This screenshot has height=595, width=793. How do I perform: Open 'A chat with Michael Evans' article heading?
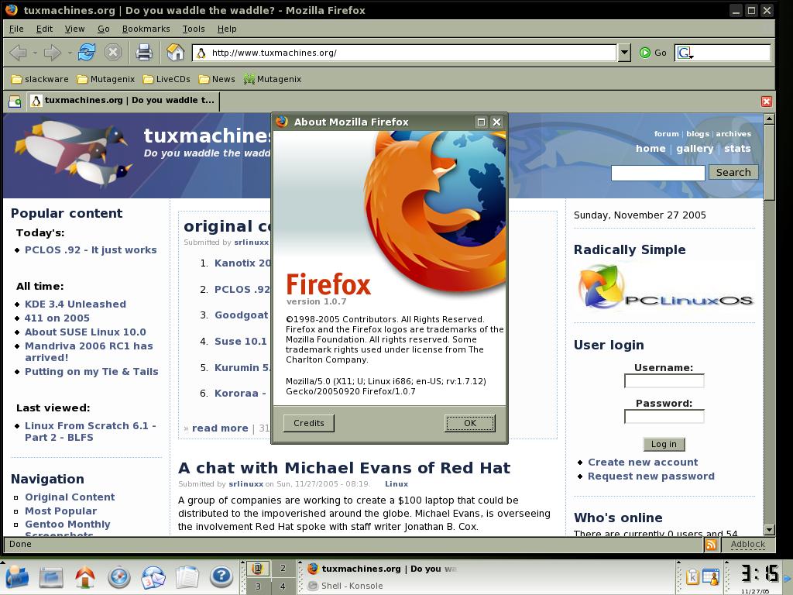344,467
